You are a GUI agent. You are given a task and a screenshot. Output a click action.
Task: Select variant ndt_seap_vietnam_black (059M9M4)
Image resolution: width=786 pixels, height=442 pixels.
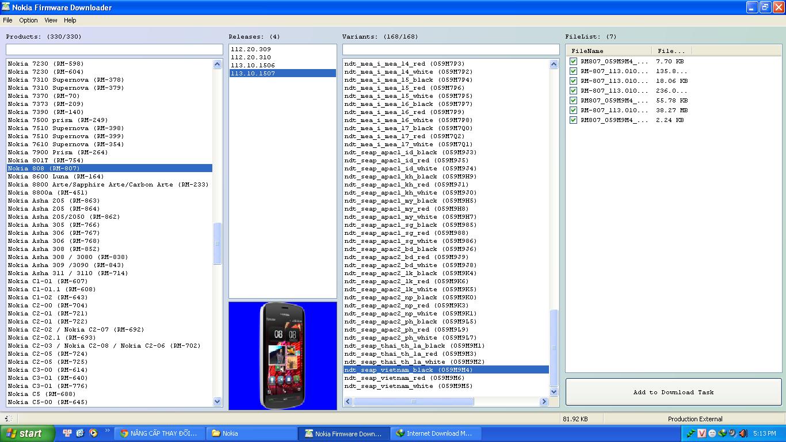click(447, 369)
